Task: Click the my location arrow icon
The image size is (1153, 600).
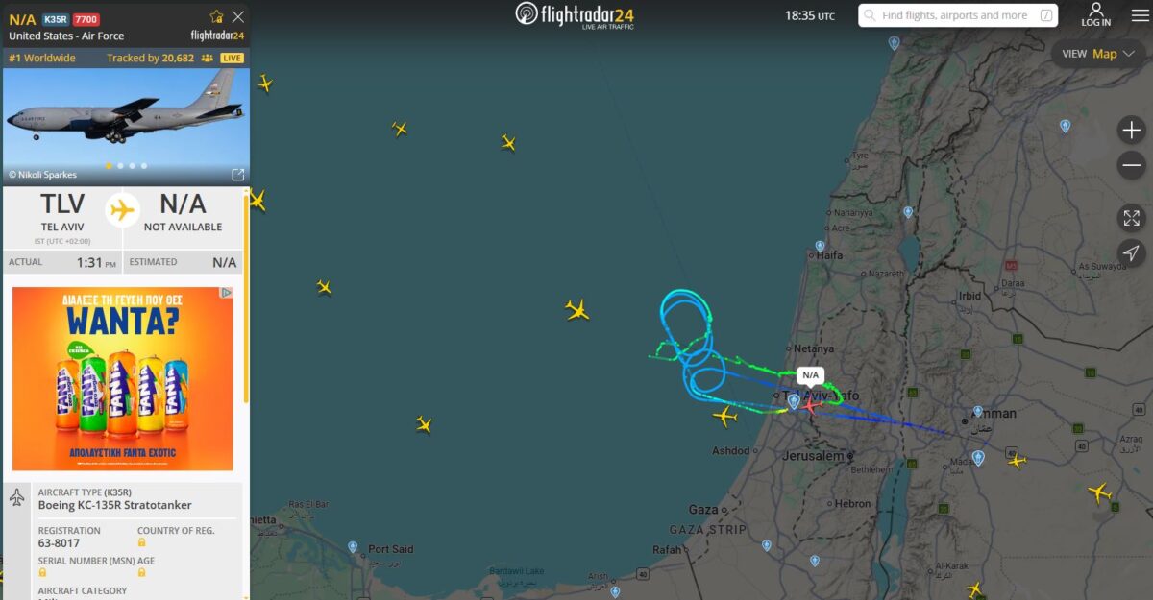Action: click(x=1131, y=253)
